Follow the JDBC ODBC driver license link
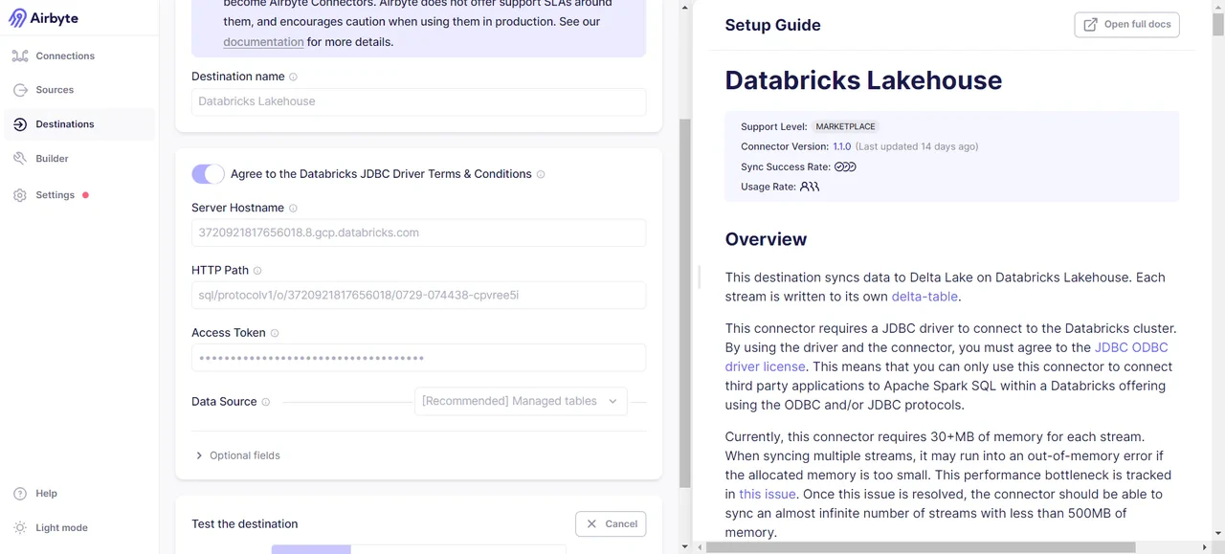1225x554 pixels. coord(1131,347)
